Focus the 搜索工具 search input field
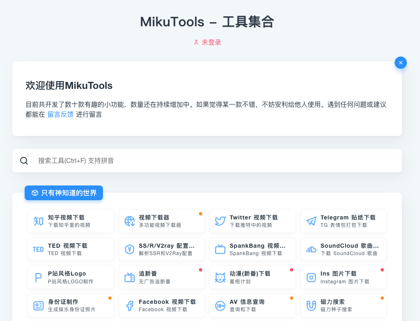420x321 pixels. click(x=207, y=161)
